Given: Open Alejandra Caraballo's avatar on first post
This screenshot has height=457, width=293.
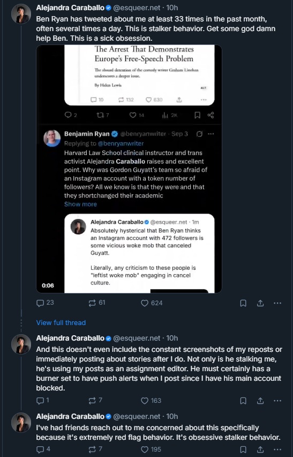Looking at the screenshot, I should point(21,14).
